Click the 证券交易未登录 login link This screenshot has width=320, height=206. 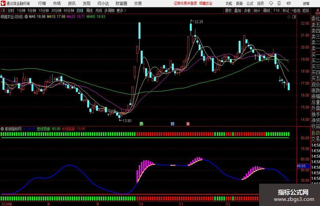[x=185, y=3]
